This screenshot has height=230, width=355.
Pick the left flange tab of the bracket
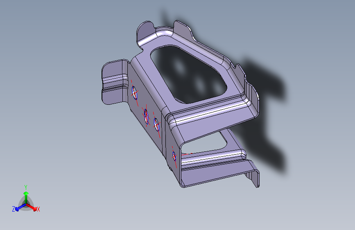tap(114, 82)
